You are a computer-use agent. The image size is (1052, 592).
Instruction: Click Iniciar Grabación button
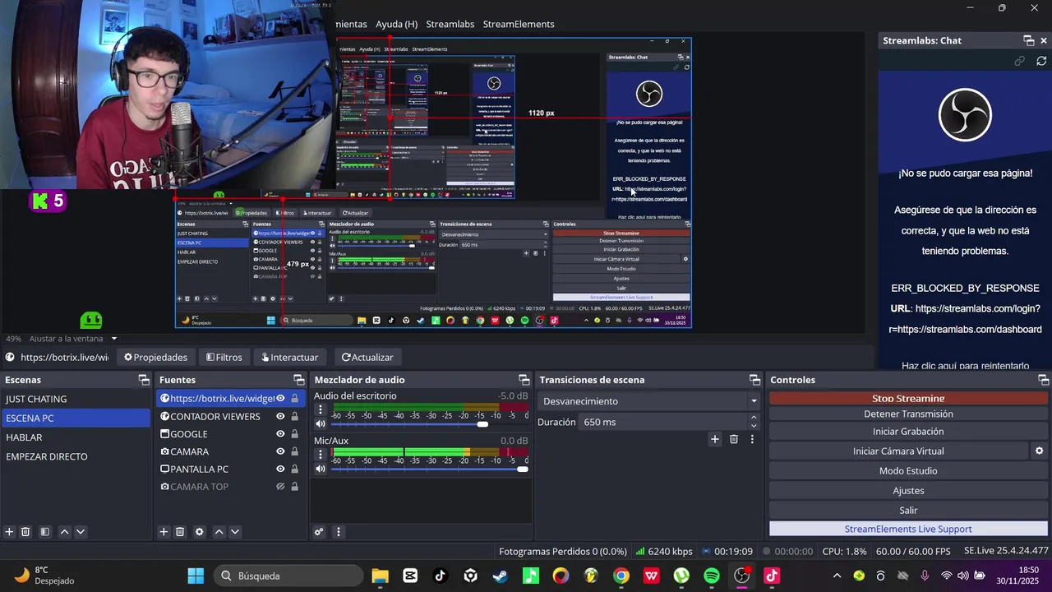point(908,431)
